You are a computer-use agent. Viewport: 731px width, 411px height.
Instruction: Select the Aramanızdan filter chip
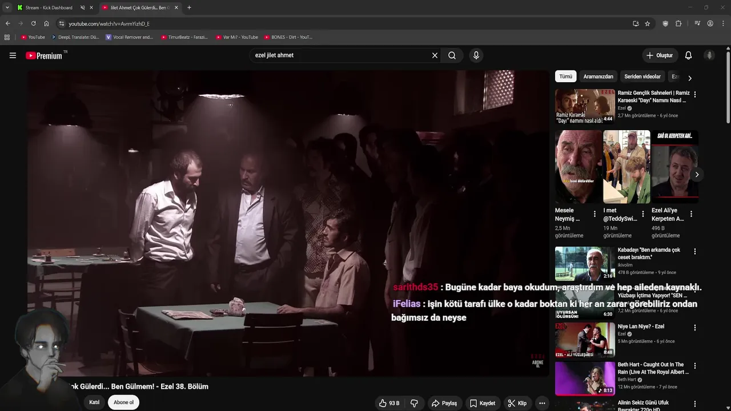[598, 76]
